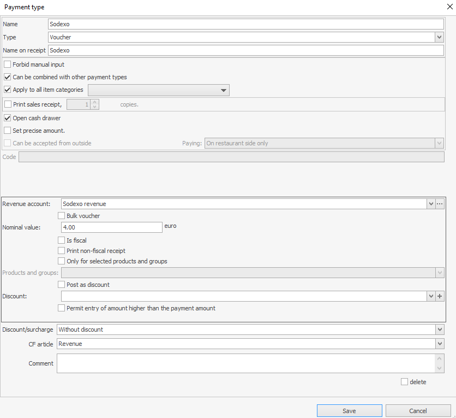Click the Cancel button
This screenshot has height=418, width=456.
[418, 411]
